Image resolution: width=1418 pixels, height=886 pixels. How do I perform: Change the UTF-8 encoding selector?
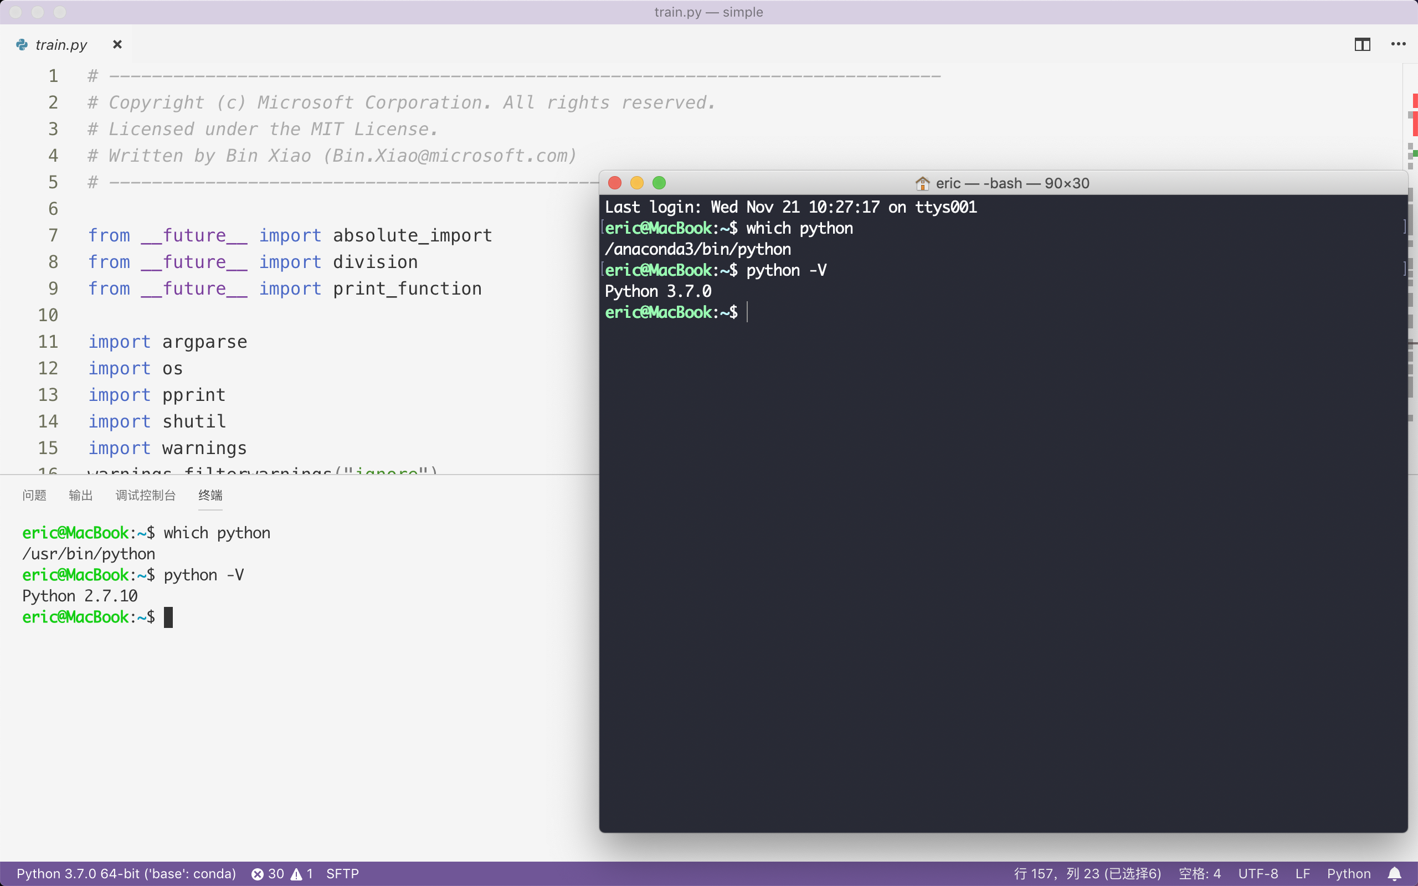point(1258,874)
